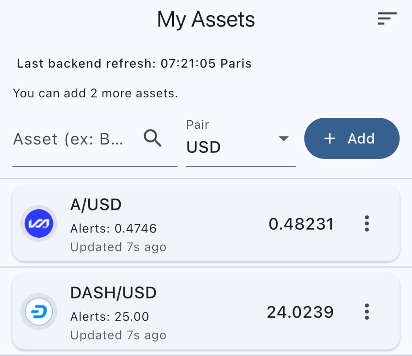The width and height of the screenshot is (412, 356).
Task: Click the DASH/USD price 24.0239
Action: [300, 312]
